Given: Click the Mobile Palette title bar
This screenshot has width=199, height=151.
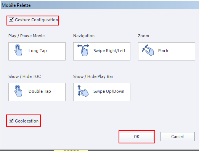Looking at the screenshot, I should pyautogui.click(x=100, y=5).
